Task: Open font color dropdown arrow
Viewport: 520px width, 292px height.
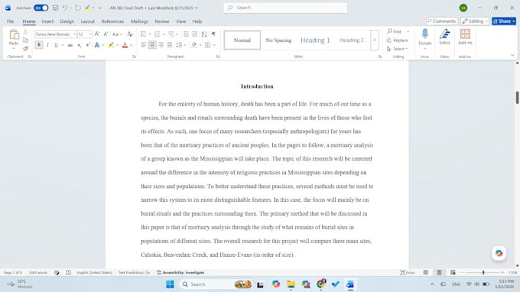Action: point(132,45)
